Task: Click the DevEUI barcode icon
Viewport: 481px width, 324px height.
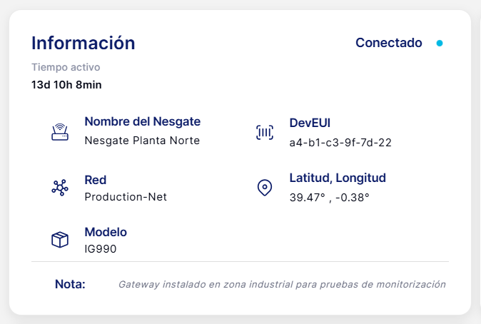Action: [265, 132]
